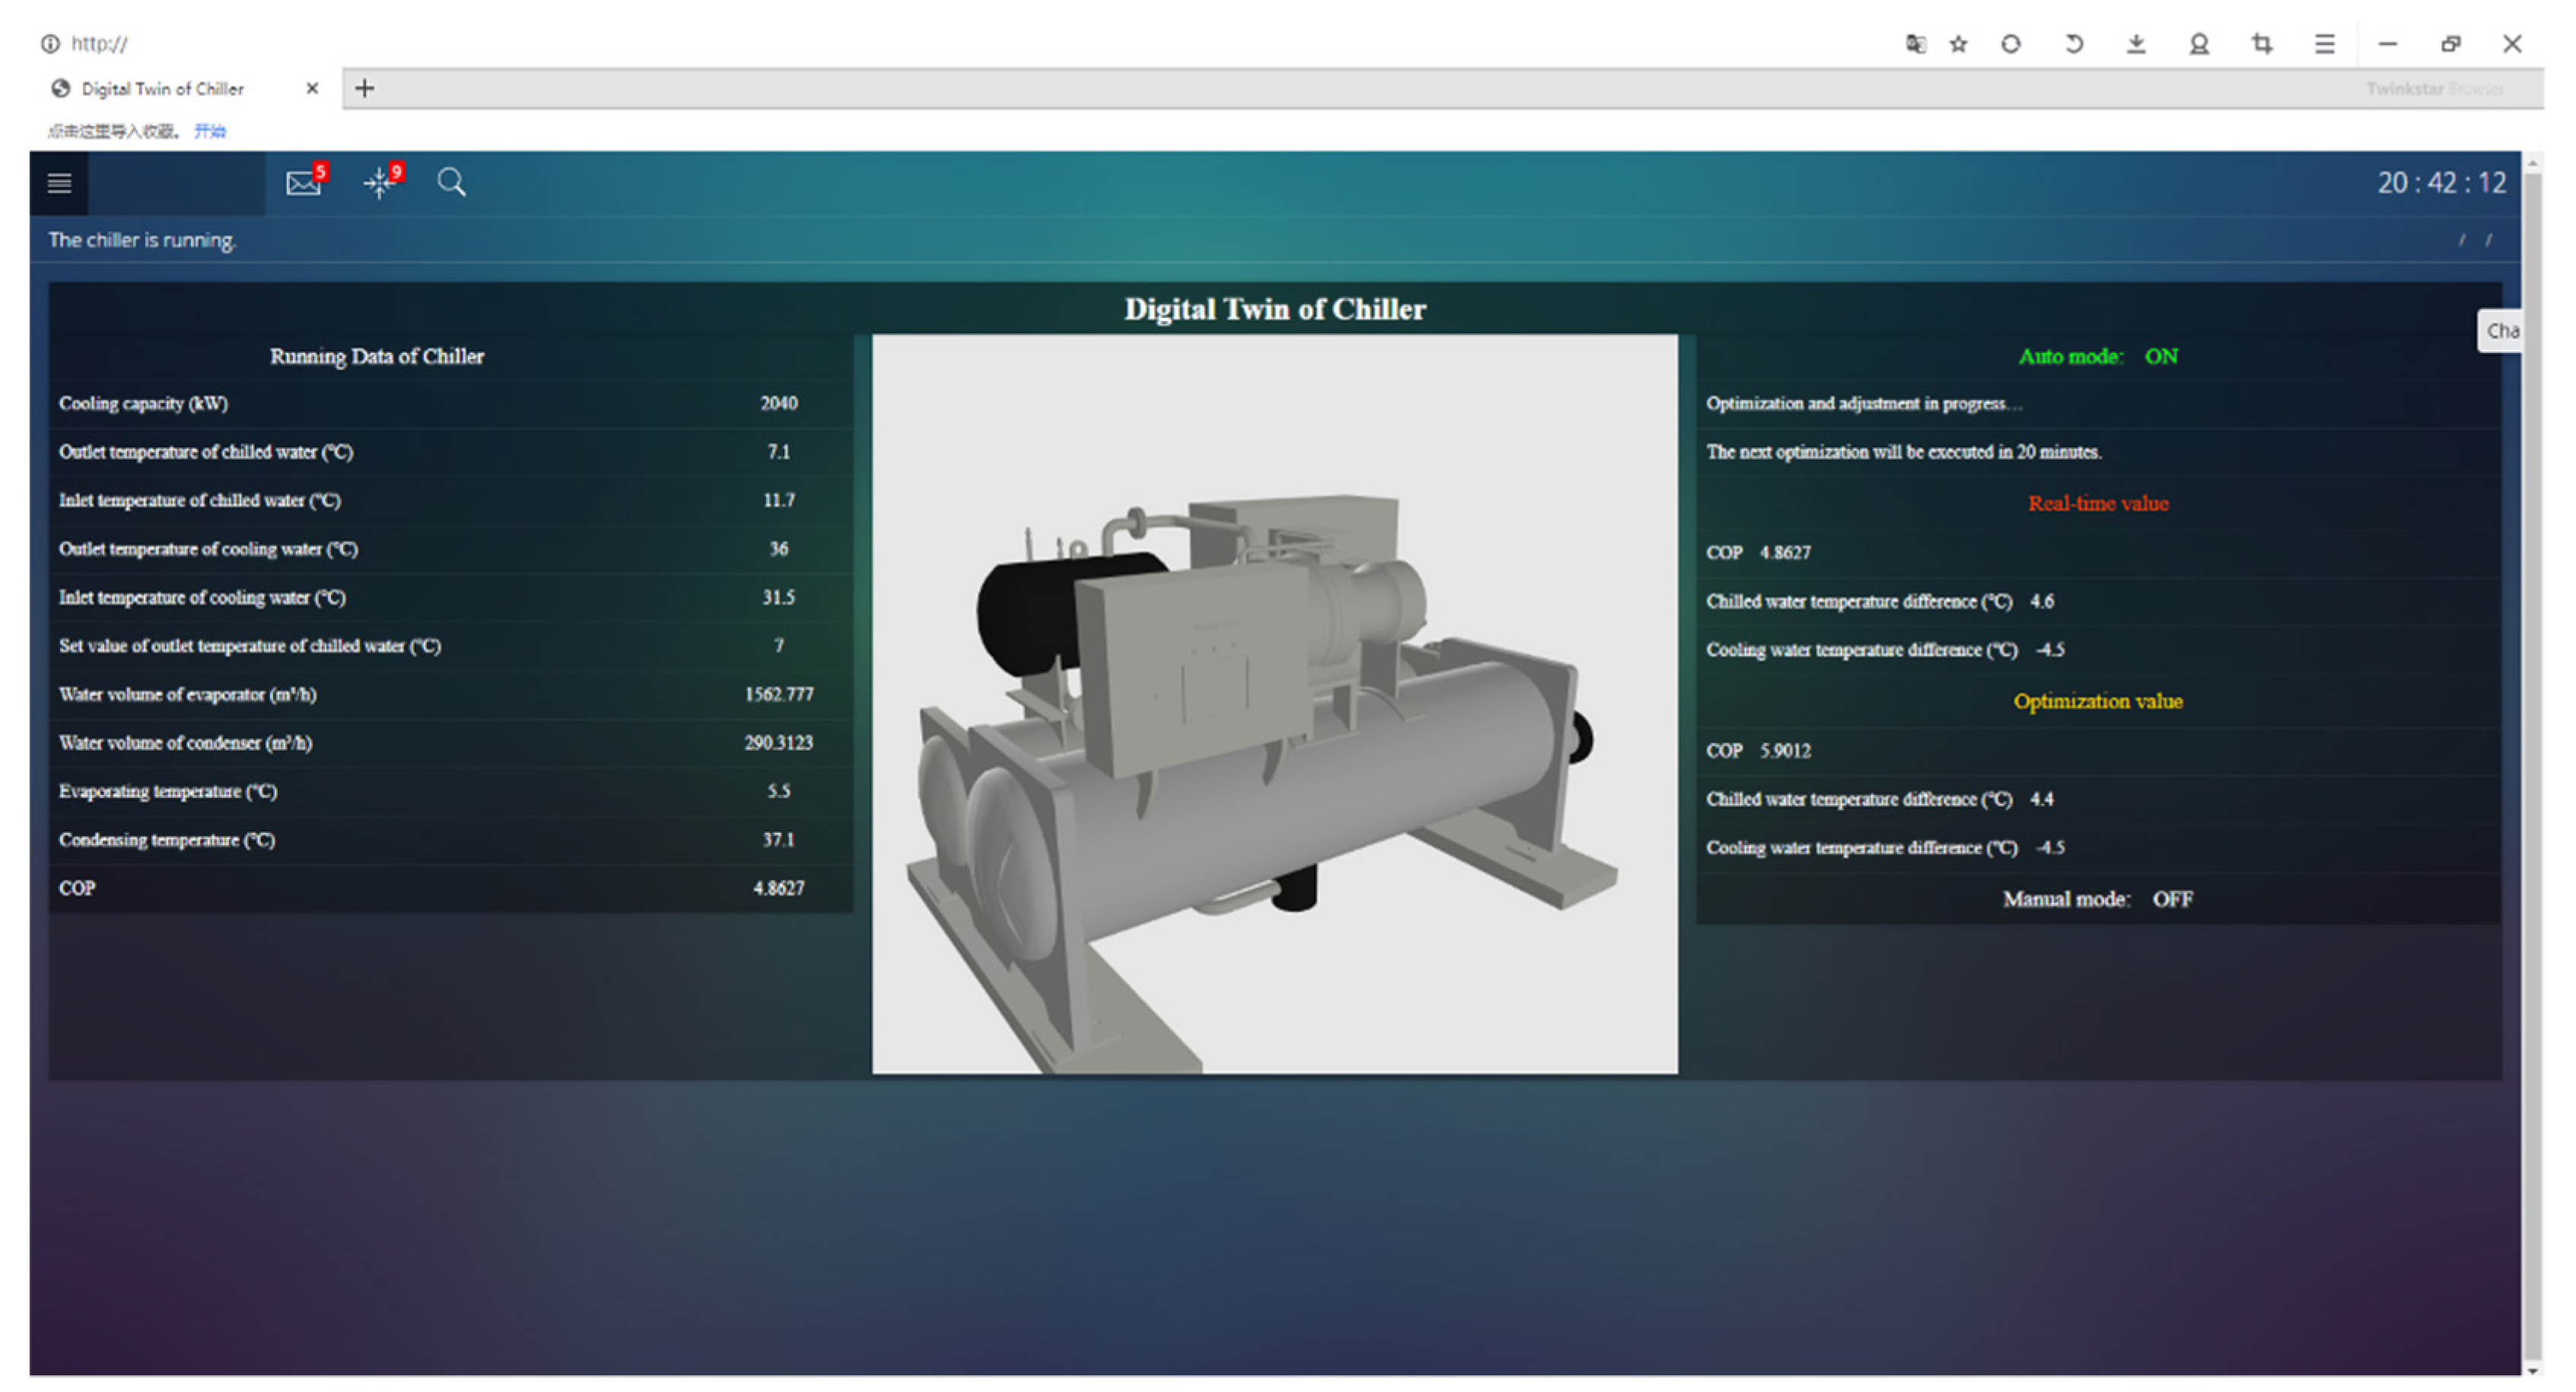Image resolution: width=2576 pixels, height=1392 pixels.
Task: Click the browser translate icon
Action: [1915, 44]
